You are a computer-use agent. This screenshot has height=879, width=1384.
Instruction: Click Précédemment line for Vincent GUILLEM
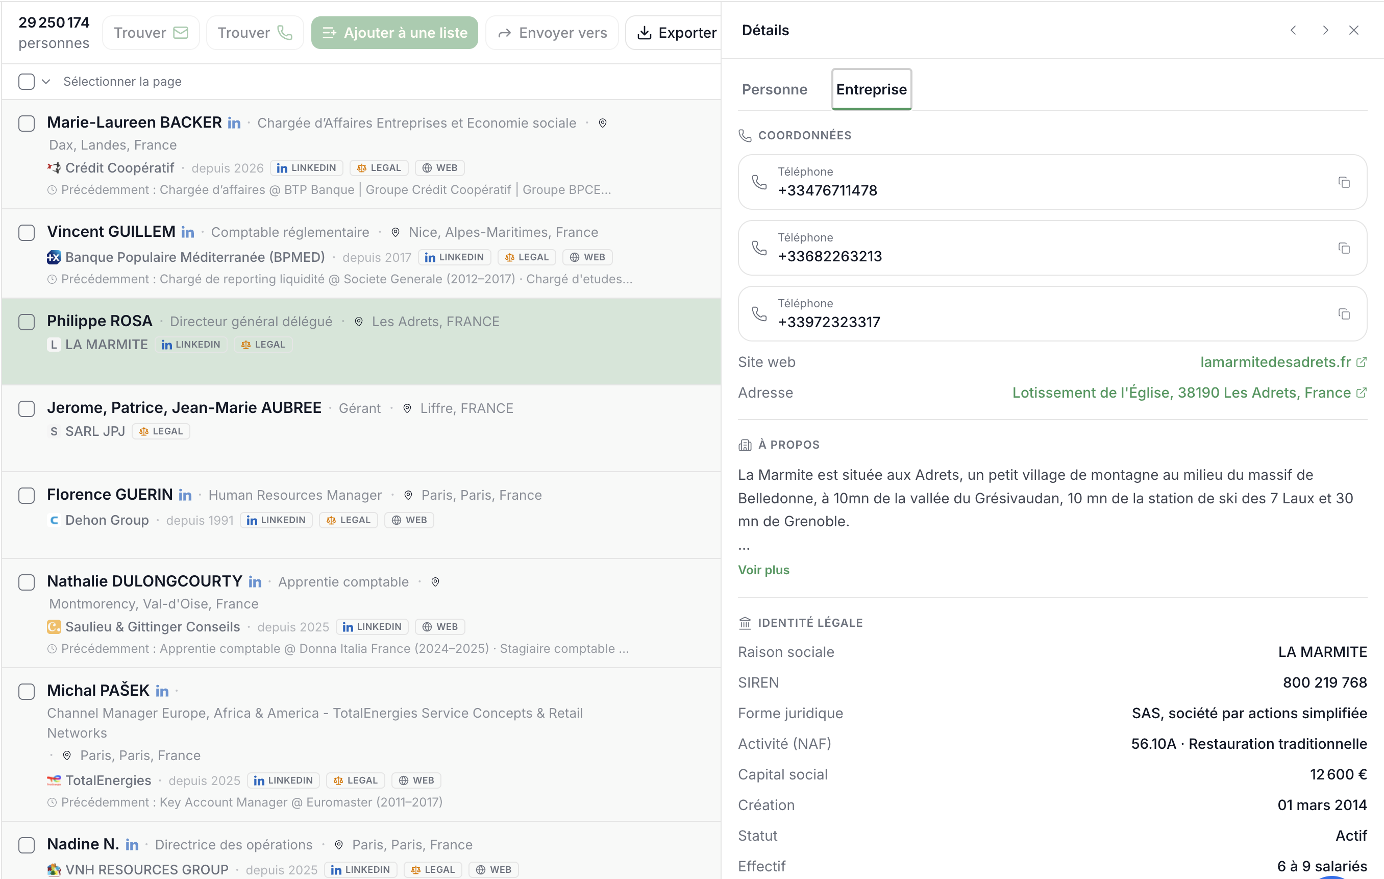pyautogui.click(x=340, y=279)
